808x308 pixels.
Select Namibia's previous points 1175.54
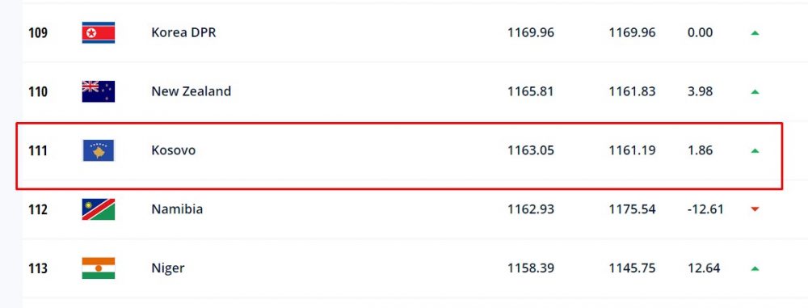tap(633, 209)
